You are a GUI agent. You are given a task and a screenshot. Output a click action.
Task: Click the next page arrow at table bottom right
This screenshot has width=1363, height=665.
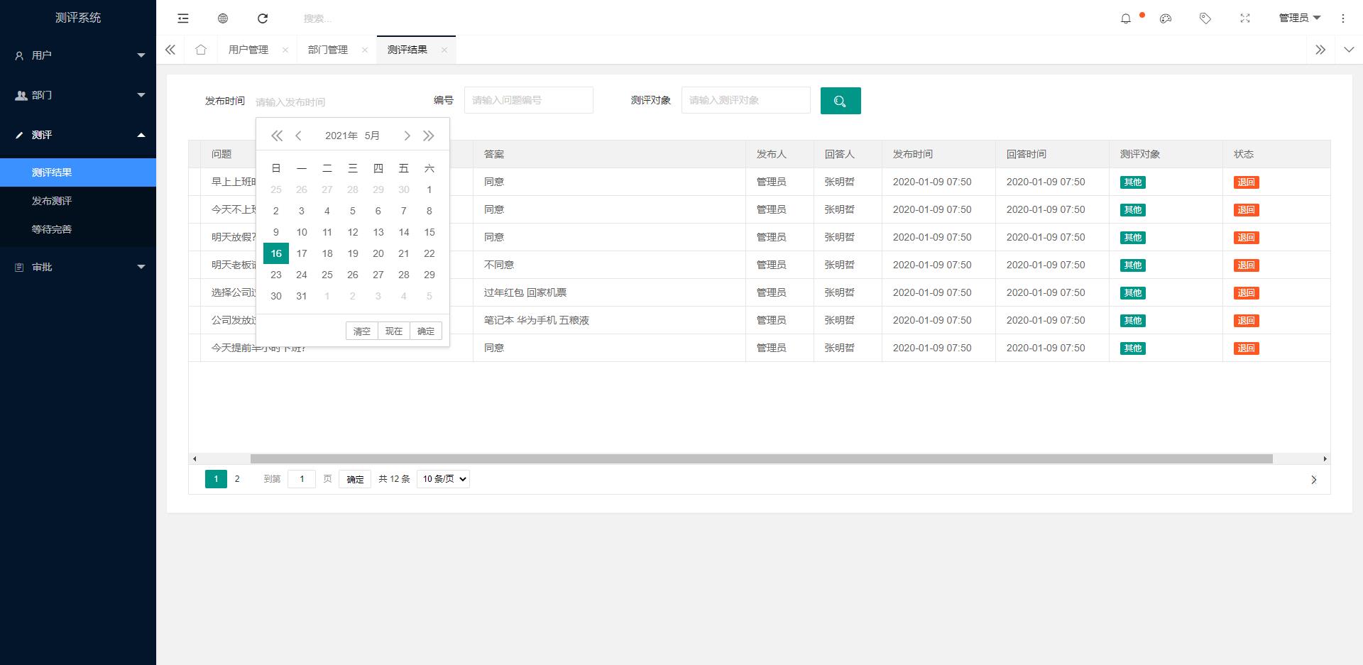pos(1313,480)
